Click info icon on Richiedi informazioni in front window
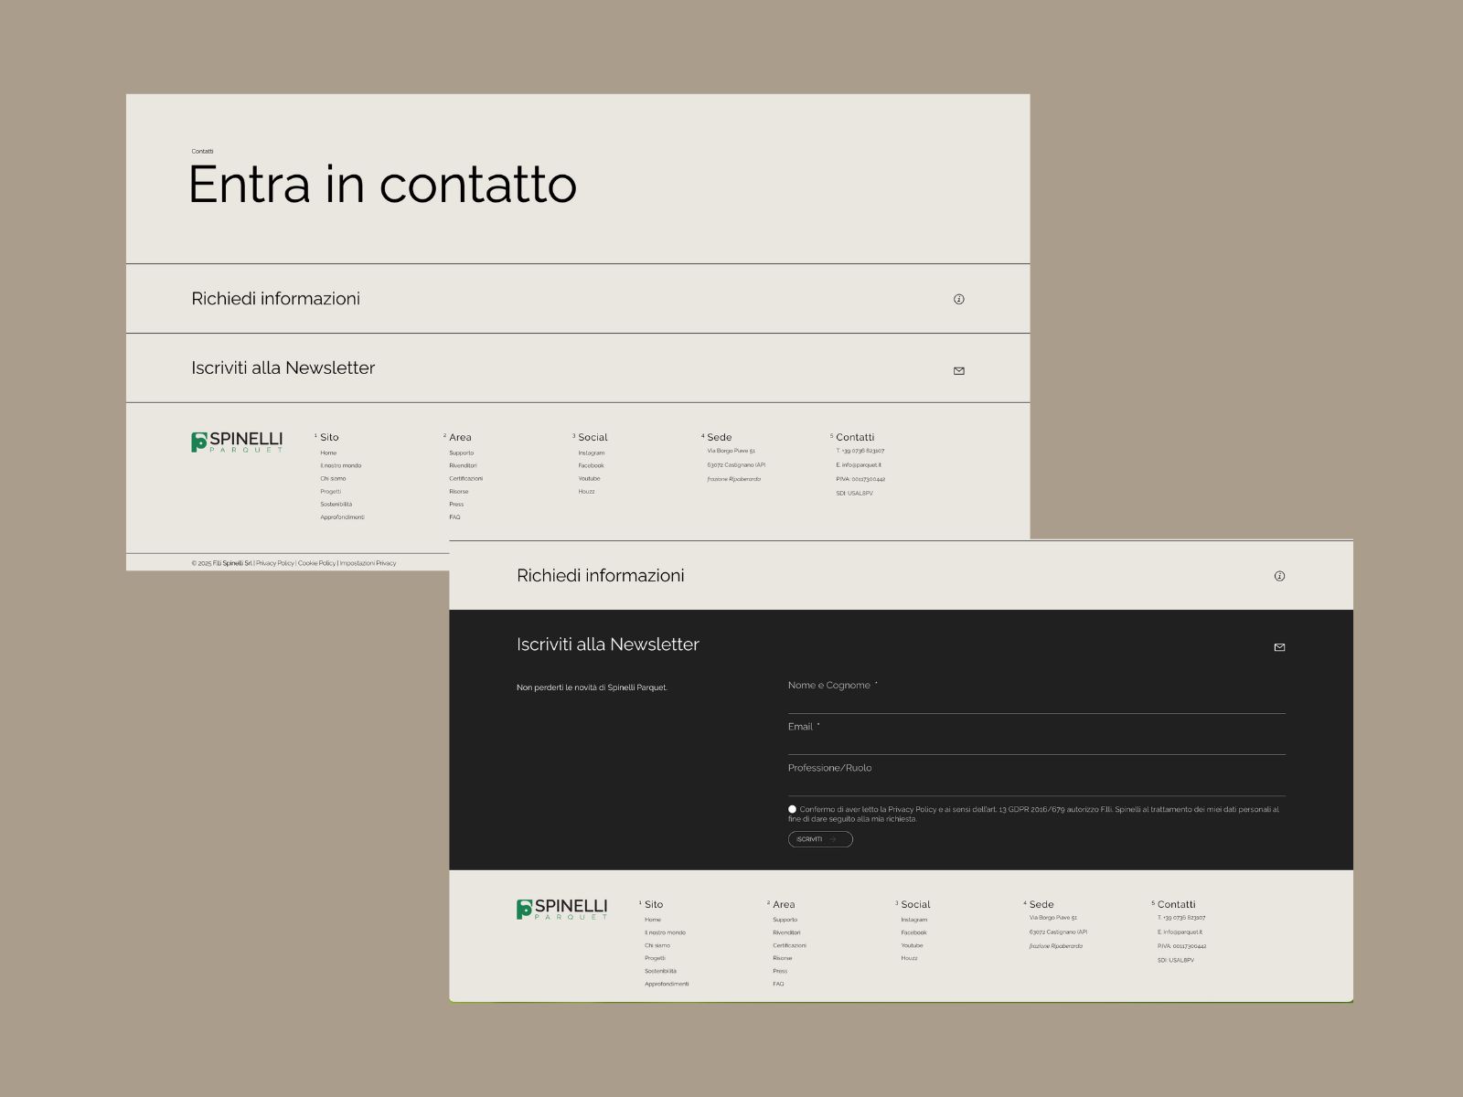 pos(1279,576)
